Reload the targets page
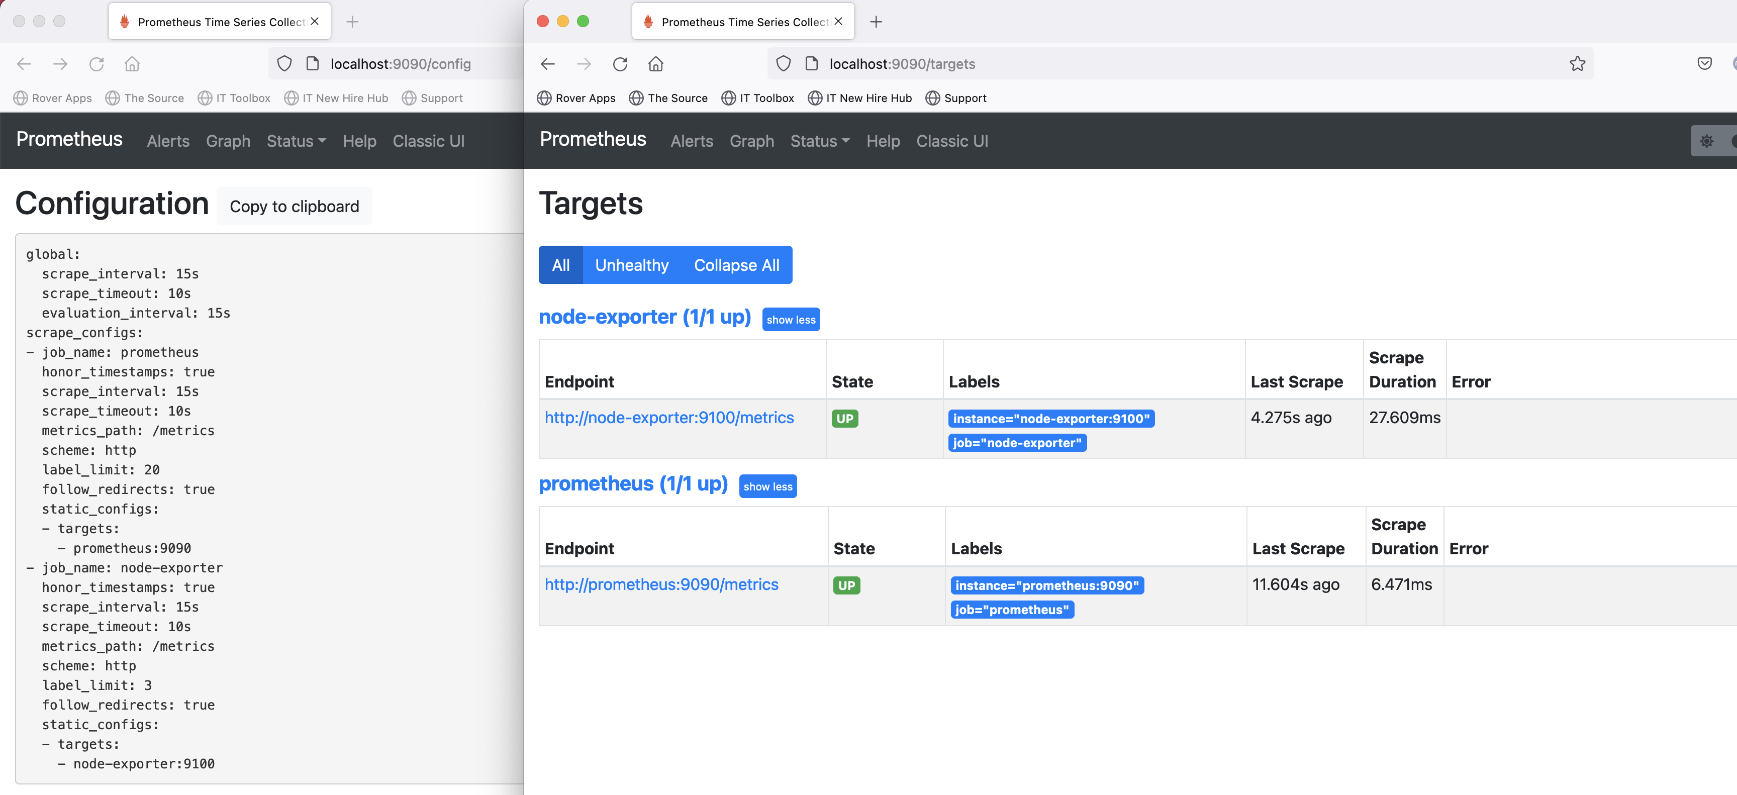The image size is (1737, 795). [620, 64]
